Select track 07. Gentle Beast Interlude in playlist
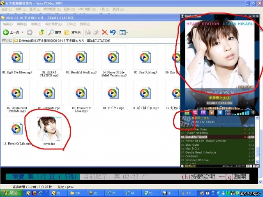263x197 pixels. tap(217, 152)
